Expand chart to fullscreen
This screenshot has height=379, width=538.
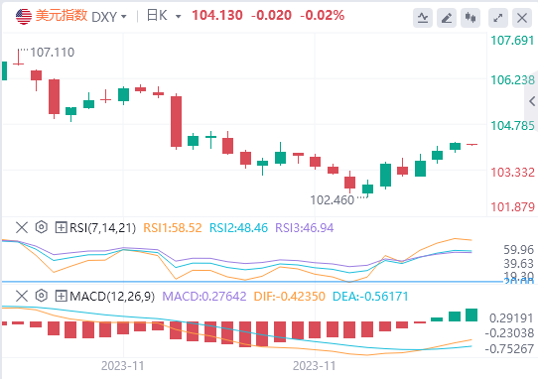(498, 17)
